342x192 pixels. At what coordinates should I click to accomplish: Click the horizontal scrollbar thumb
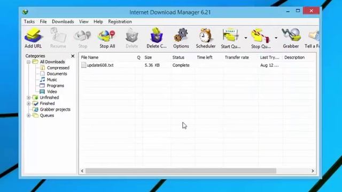(x=181, y=171)
